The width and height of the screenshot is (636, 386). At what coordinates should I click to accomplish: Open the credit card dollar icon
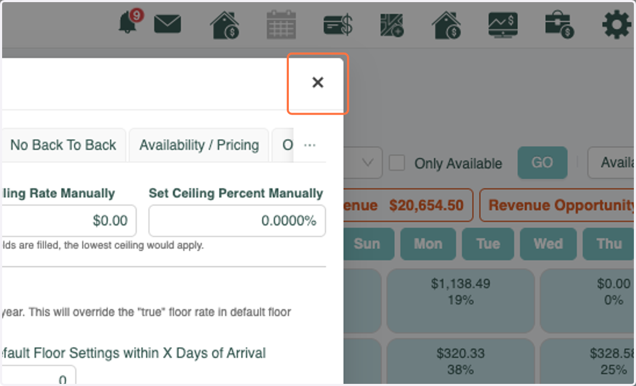[338, 25]
